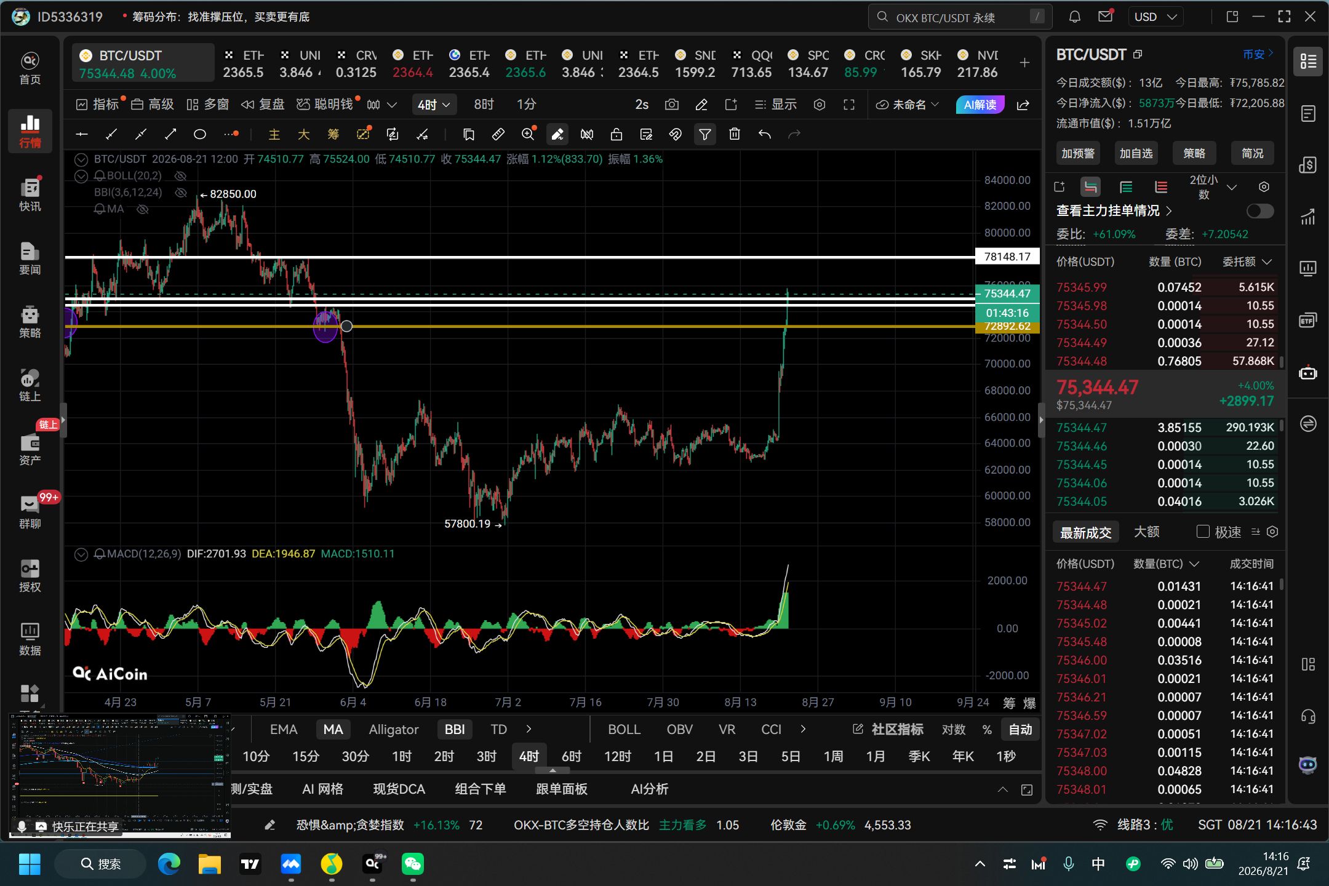1329x886 pixels.
Task: Enable the 极速 checkbox
Action: (x=1202, y=532)
